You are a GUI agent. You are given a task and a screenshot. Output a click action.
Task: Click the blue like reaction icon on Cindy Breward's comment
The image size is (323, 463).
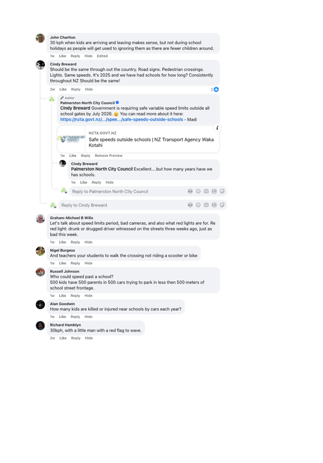pos(216,89)
